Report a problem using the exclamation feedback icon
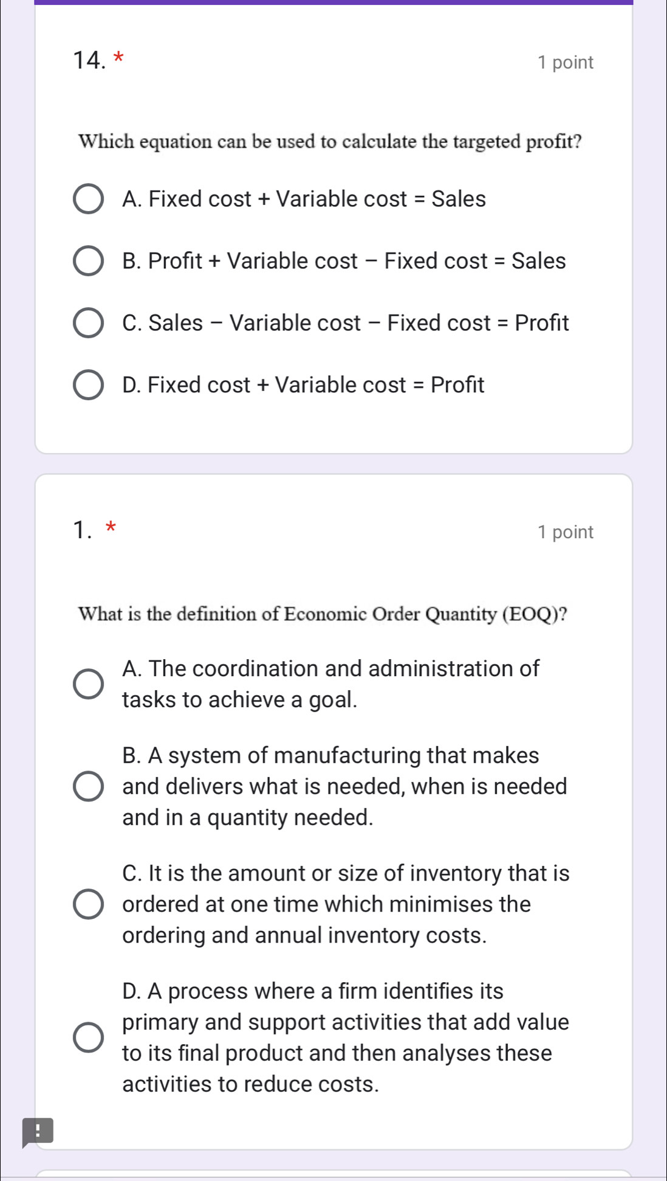This screenshot has width=667, height=1181. [38, 1132]
